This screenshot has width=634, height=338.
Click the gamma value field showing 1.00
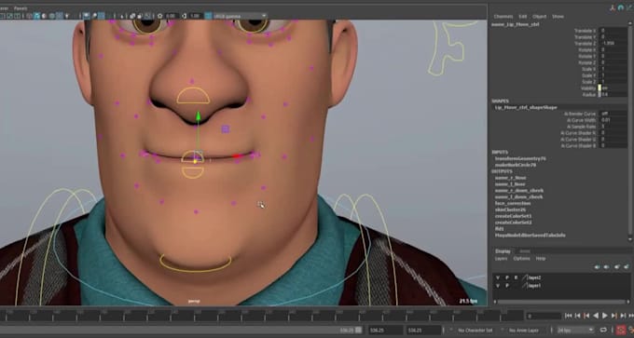[x=195, y=16]
